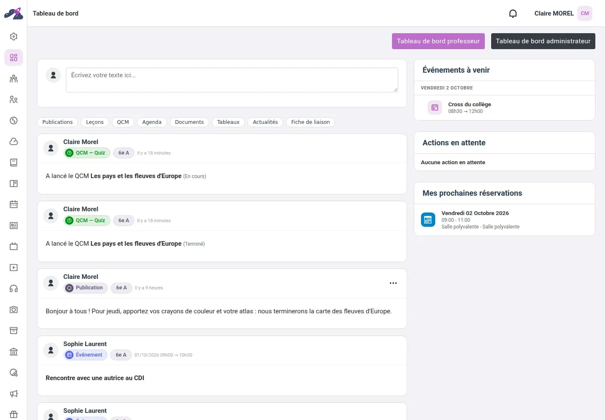Open the QCM marked En cours
The image size is (605, 420).
[x=136, y=176]
